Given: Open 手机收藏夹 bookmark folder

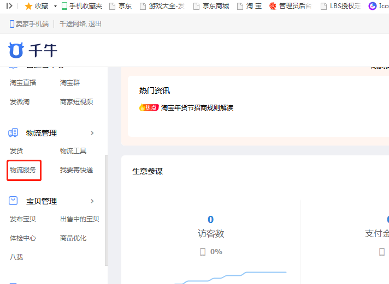Looking at the screenshot, I should click(82, 6).
